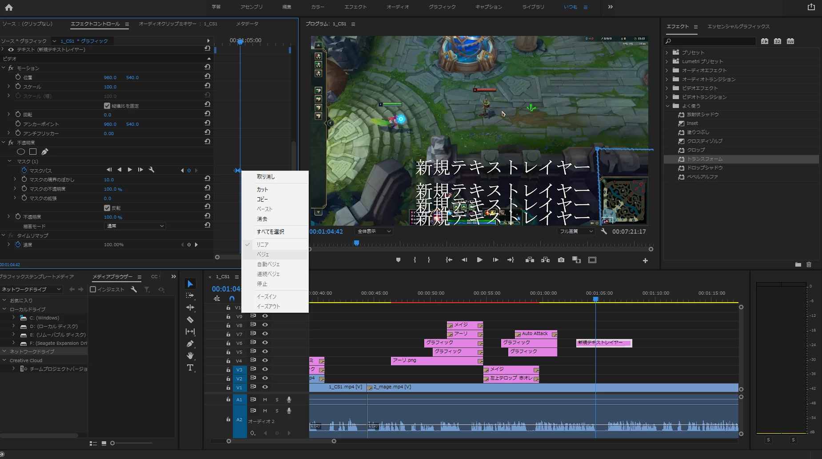Open the フル画質 resolution dropdown

(576, 231)
